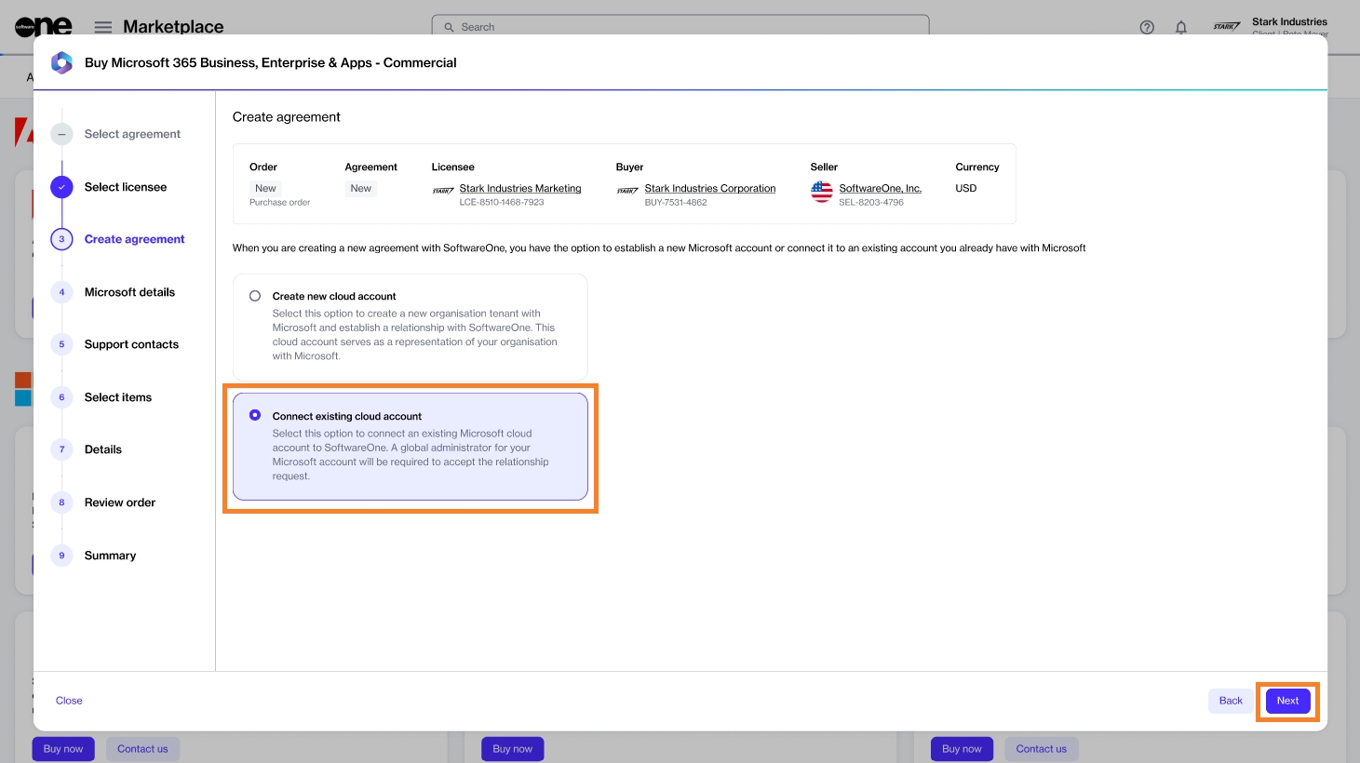The image size is (1360, 763).
Task: Click the SoftwareOne logo
Action: point(43,27)
